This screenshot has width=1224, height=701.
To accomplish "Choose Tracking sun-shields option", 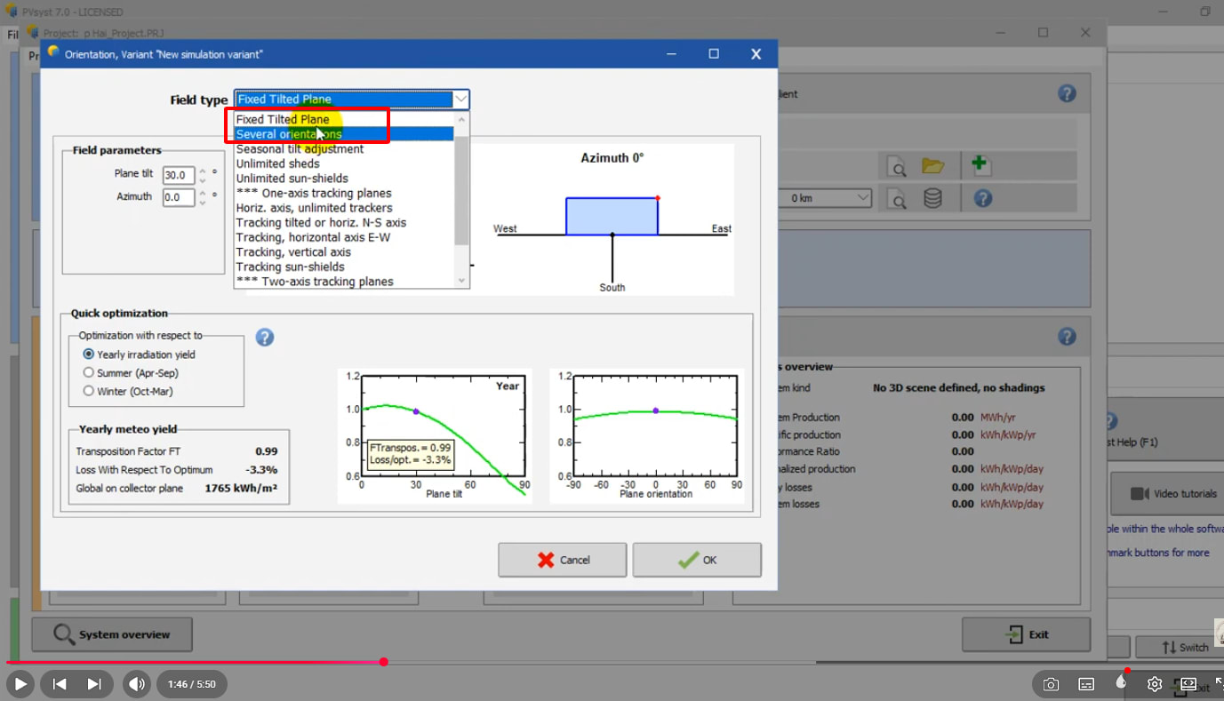I will 344,267.
